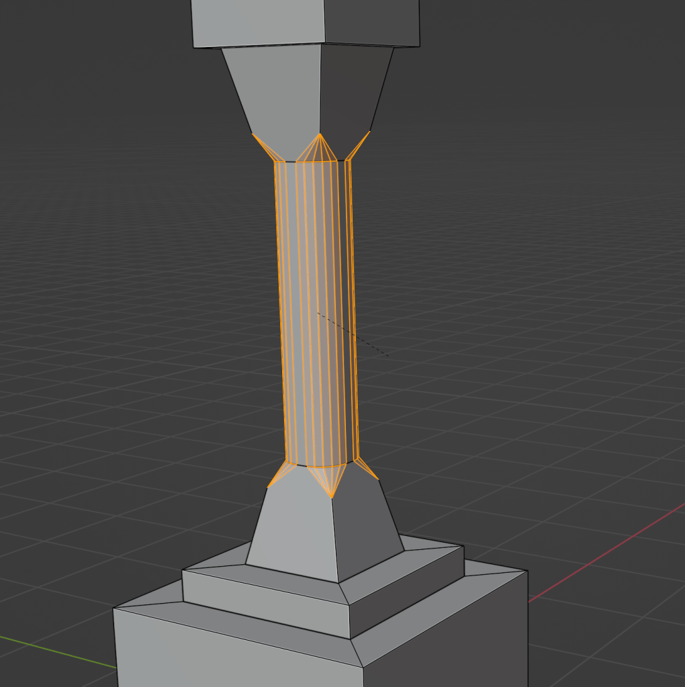Click the upper-left orange corner edge at capital
The image size is (685, 687).
(263, 146)
